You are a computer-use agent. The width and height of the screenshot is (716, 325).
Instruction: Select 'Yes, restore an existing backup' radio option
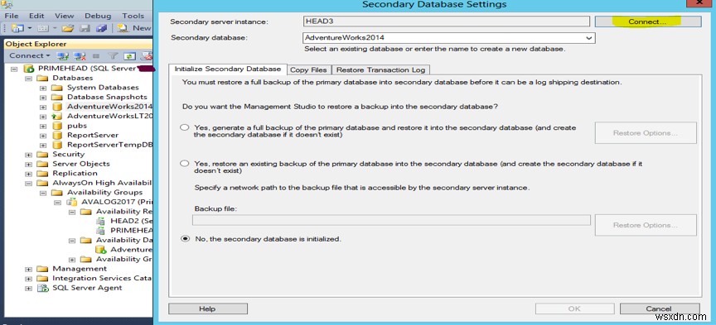(x=185, y=163)
